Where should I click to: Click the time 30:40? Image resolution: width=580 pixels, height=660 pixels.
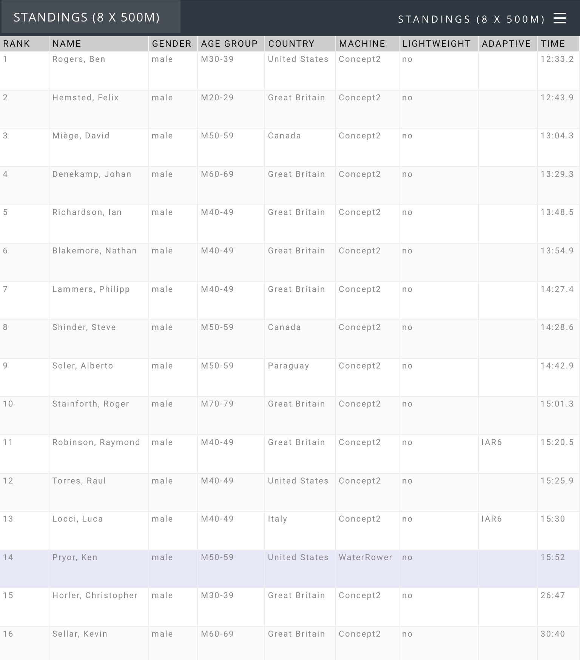(553, 634)
